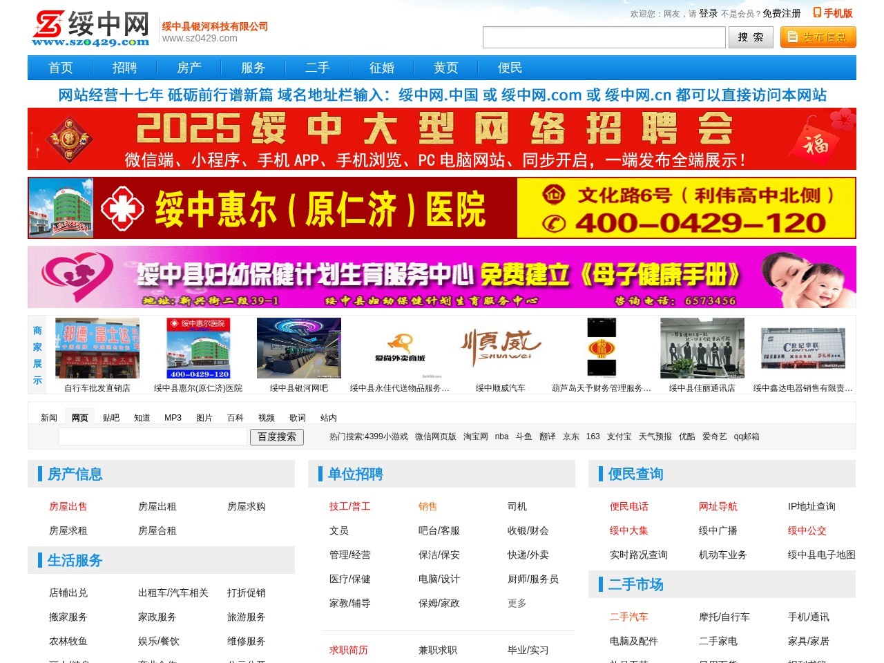Image resolution: width=884 pixels, height=663 pixels.
Task: Open the 征婚 navigation menu
Action: coord(381,68)
